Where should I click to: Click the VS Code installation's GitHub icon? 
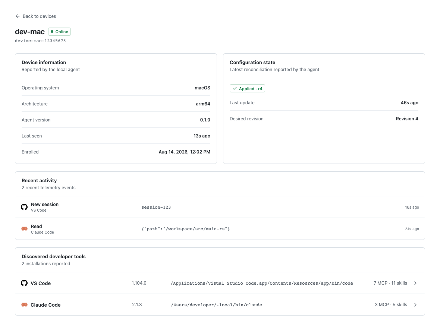(24, 283)
